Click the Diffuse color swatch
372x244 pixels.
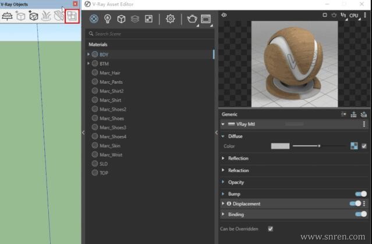(x=280, y=146)
